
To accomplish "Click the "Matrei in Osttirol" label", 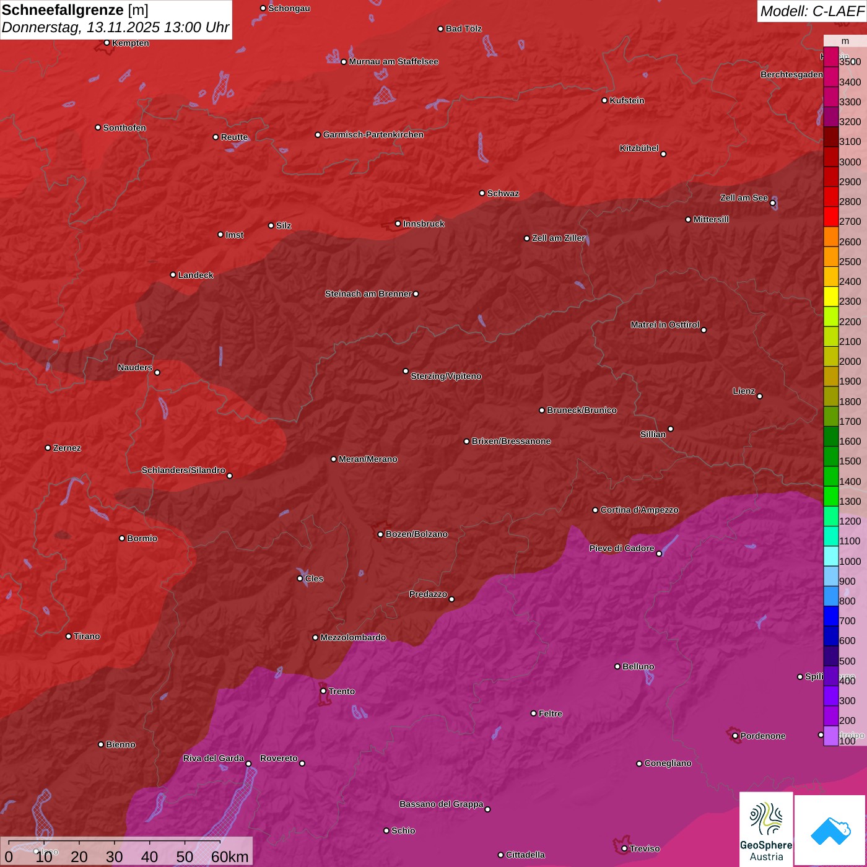I will pos(665,325).
